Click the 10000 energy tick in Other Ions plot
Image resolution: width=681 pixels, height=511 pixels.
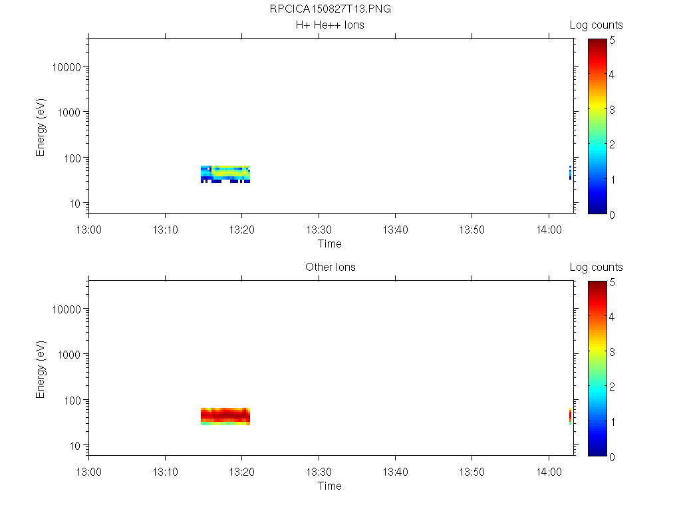click(x=67, y=309)
